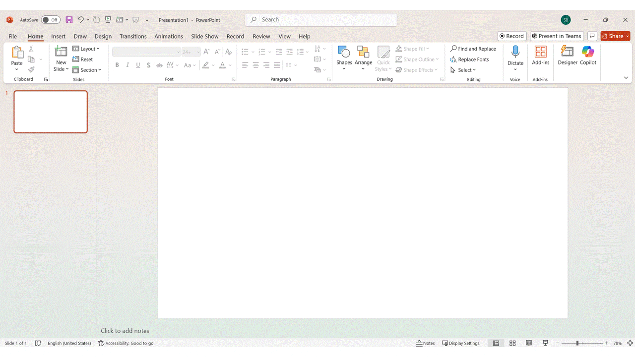The image size is (635, 357).
Task: Open the Designer pane
Action: point(568,56)
